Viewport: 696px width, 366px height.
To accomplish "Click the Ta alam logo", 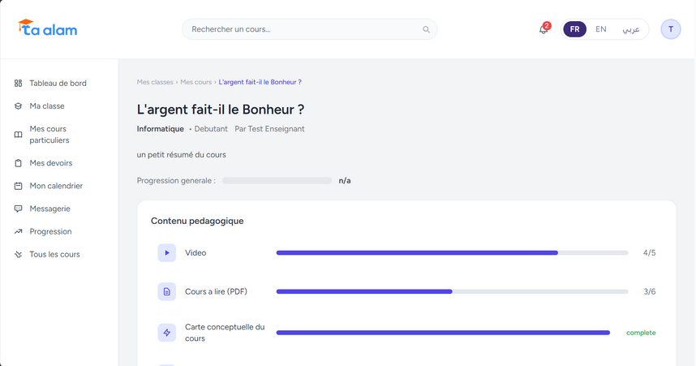I will pos(48,28).
